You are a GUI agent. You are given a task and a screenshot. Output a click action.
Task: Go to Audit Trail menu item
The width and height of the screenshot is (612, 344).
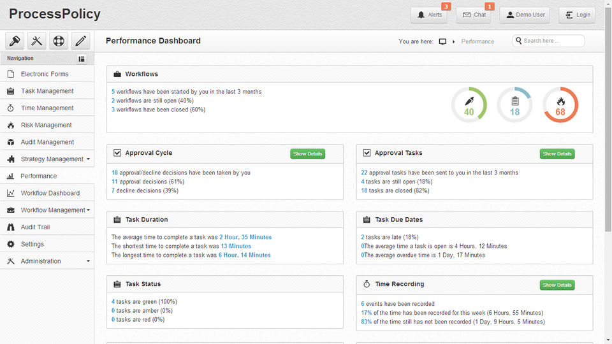pyautogui.click(x=35, y=227)
